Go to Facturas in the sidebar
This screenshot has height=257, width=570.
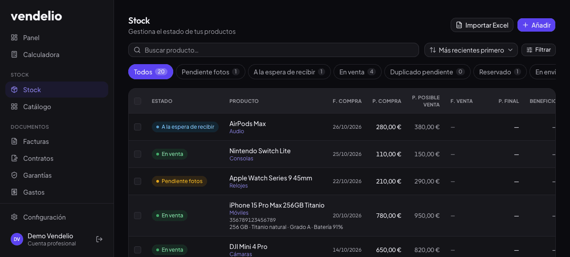(57, 141)
